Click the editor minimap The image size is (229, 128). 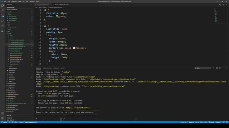pyautogui.click(x=216, y=16)
